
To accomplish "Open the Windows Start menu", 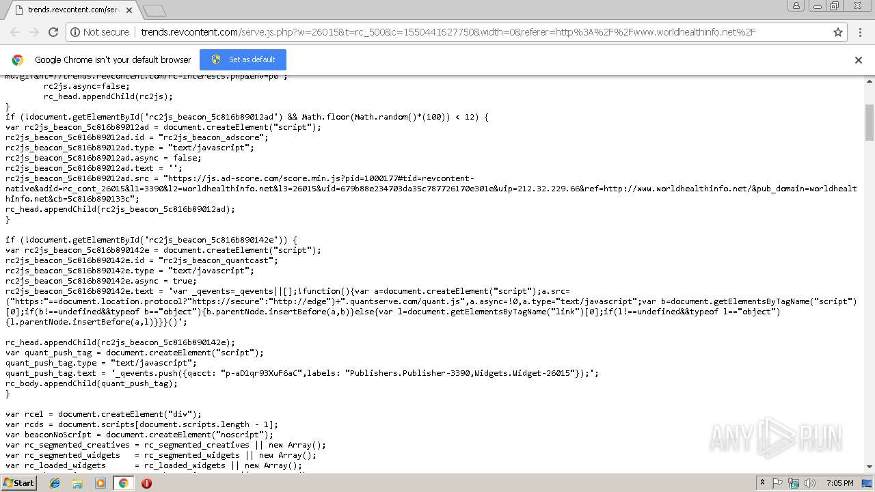I will point(18,482).
